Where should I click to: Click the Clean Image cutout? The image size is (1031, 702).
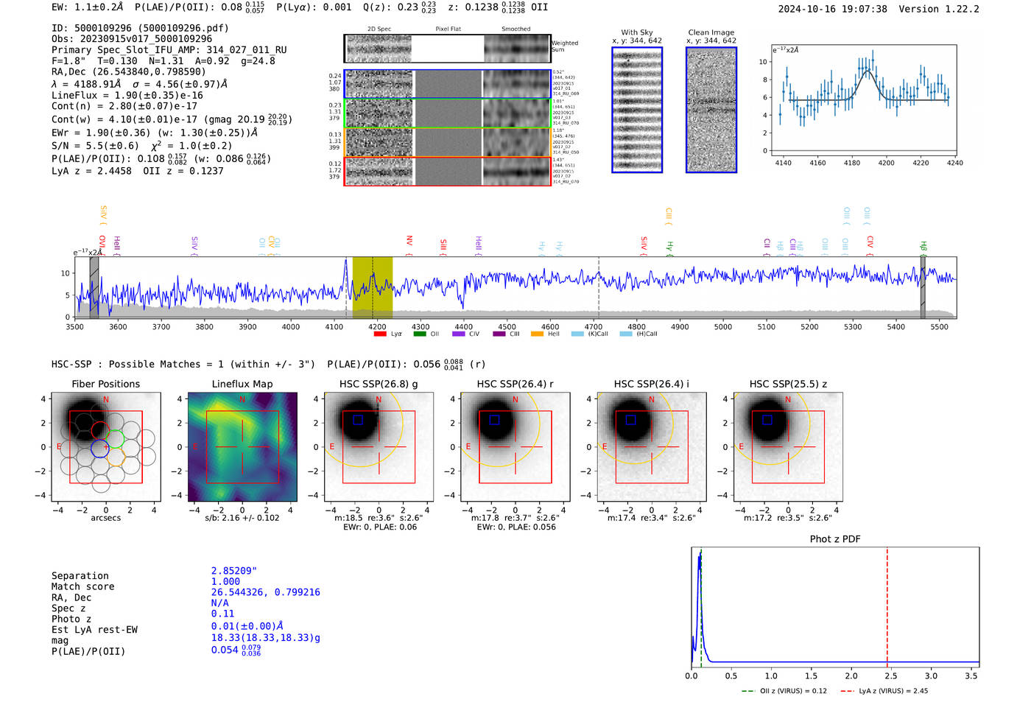click(711, 110)
